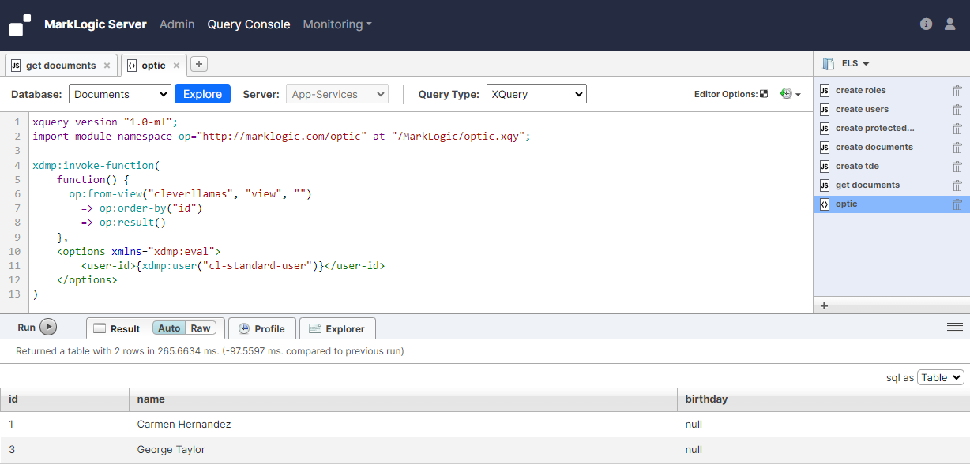Open the Monitoring menu
Screen dimensions: 970x472
[337, 24]
